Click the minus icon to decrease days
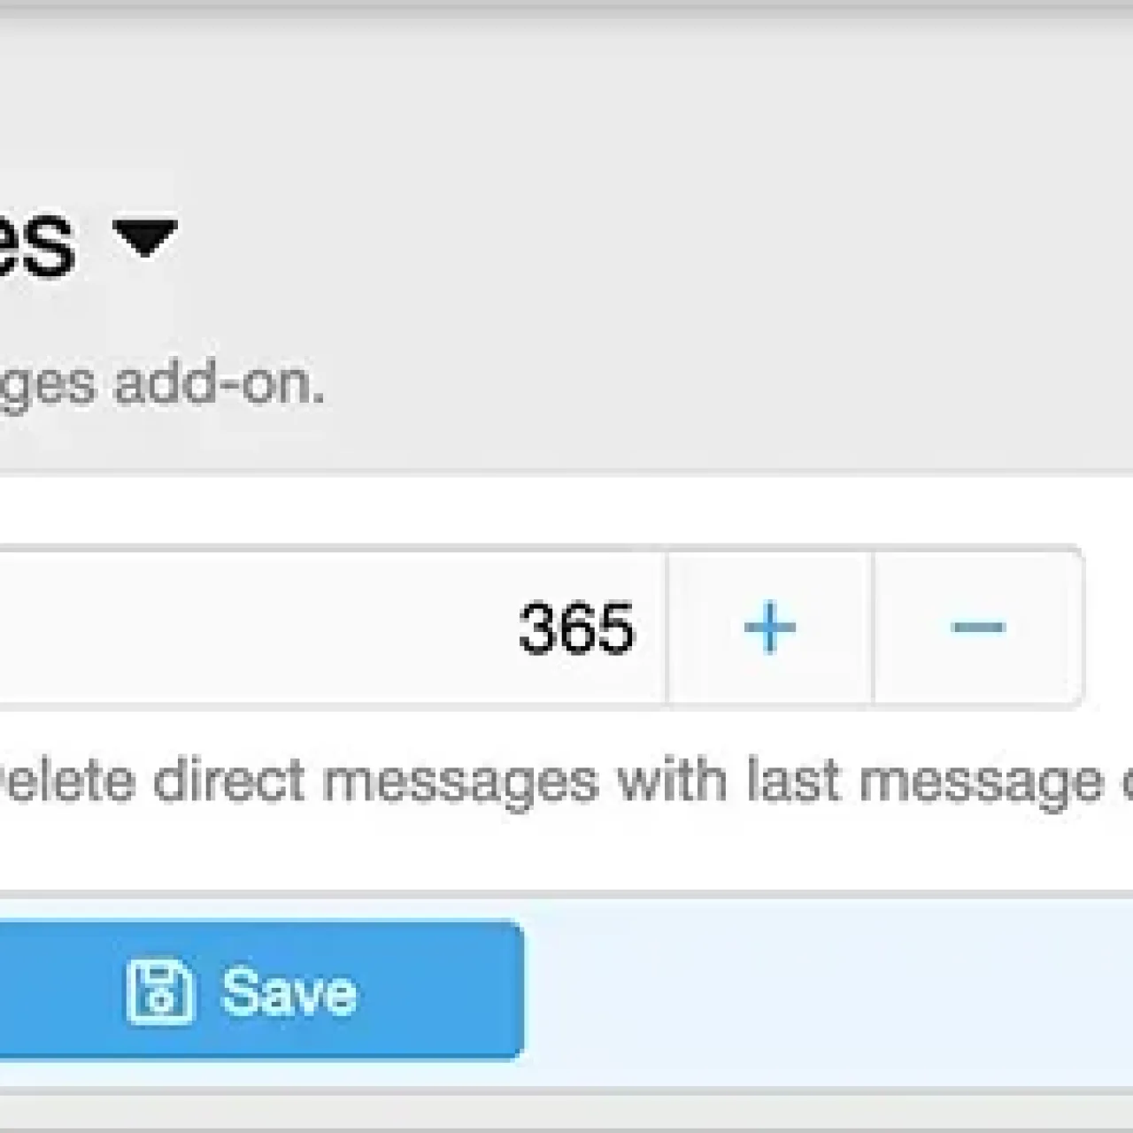The width and height of the screenshot is (1133, 1133). [x=978, y=628]
